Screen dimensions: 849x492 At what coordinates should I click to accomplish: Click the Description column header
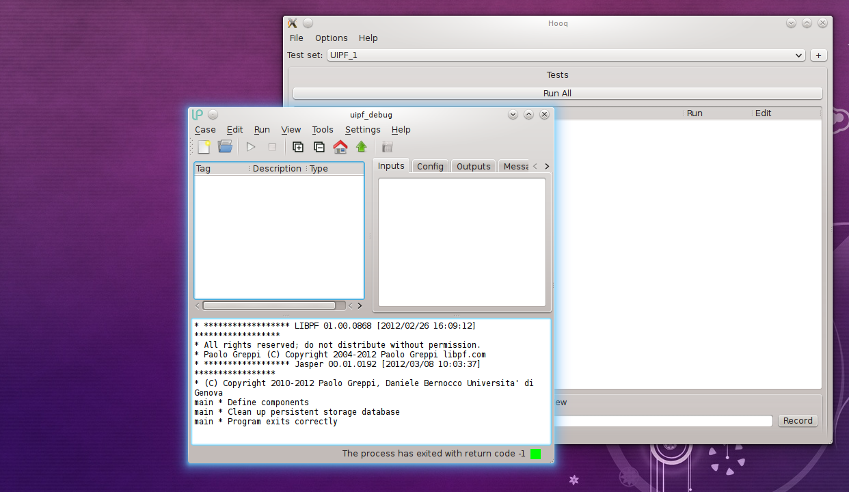277,169
